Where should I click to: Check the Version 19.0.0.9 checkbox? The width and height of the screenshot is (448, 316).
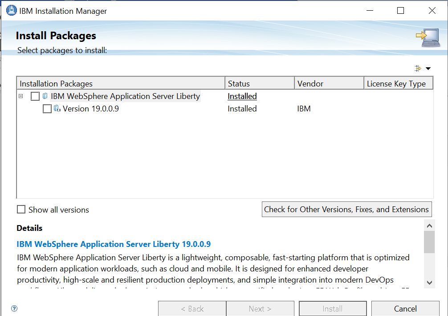pos(47,109)
